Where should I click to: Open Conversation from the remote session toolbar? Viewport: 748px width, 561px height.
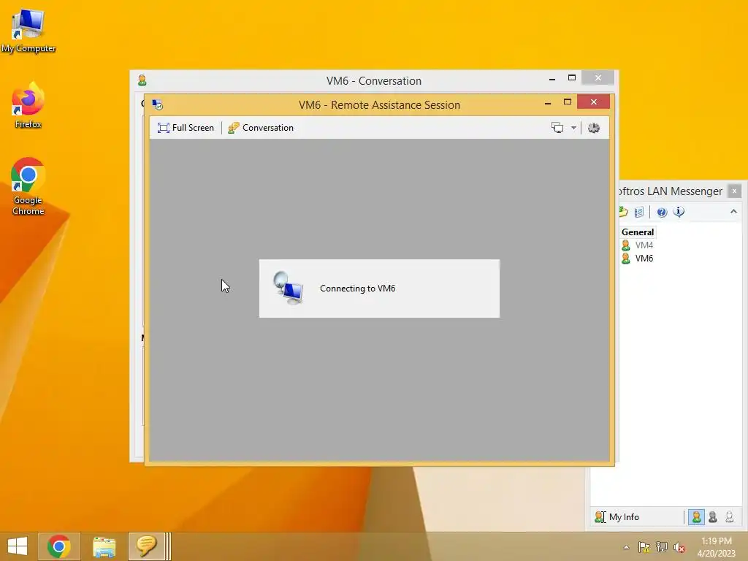[261, 128]
